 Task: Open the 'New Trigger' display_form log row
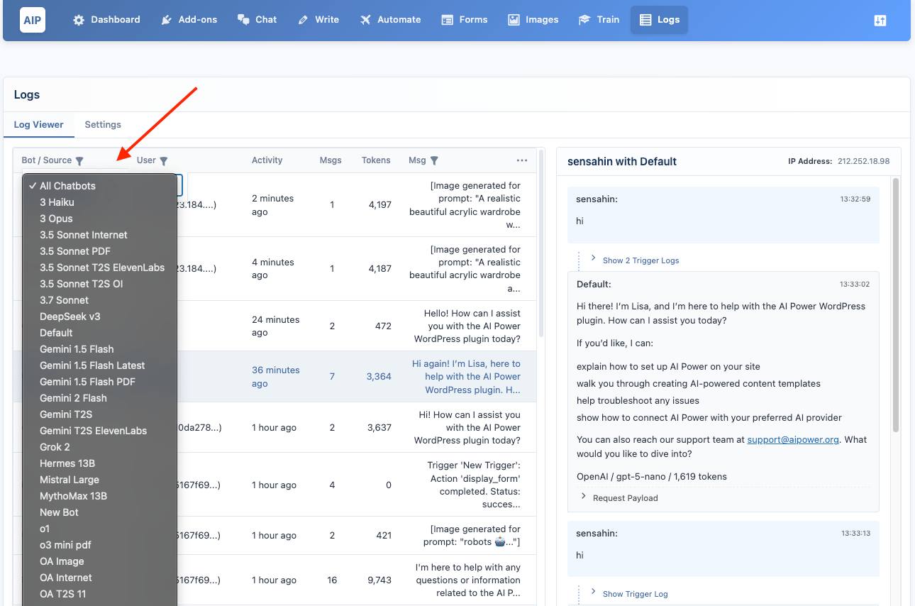[x=275, y=485]
